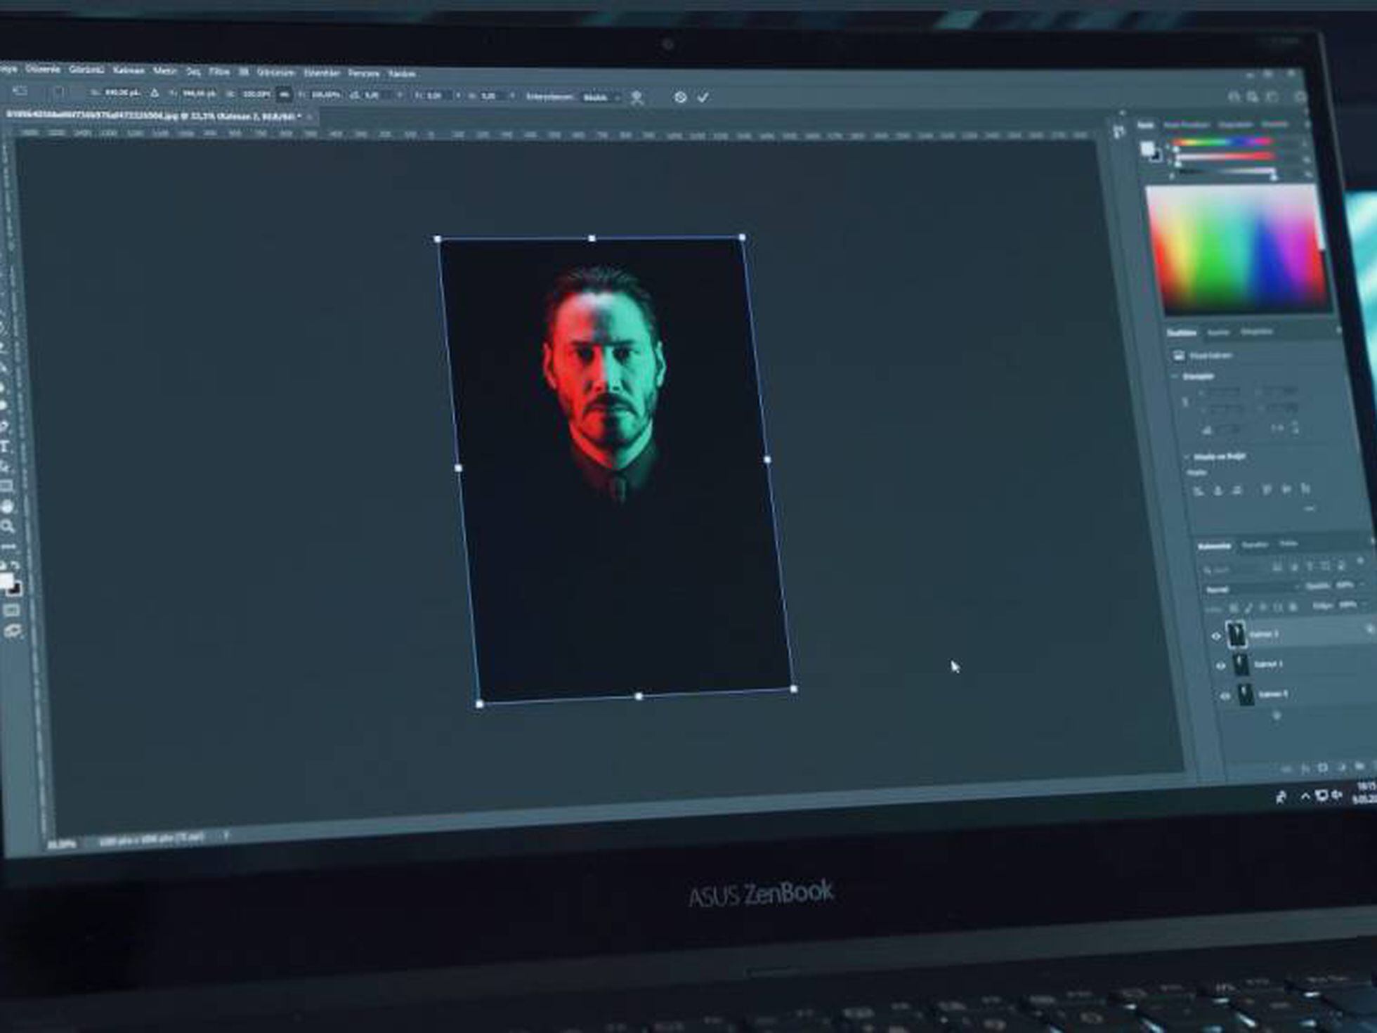Click the foreground color swatch in toolbar
The height and width of the screenshot is (1033, 1377).
(x=6, y=580)
